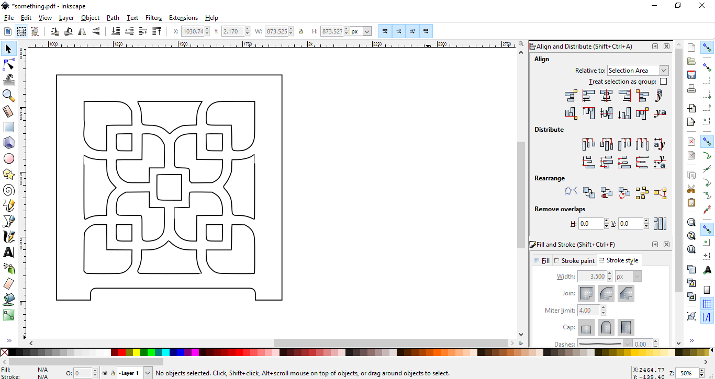Viewport: 715px width, 379px height.
Task: Click Flip horizontally toolbar icon
Action: tap(82, 31)
